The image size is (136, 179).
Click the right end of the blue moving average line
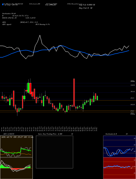click(129, 50)
